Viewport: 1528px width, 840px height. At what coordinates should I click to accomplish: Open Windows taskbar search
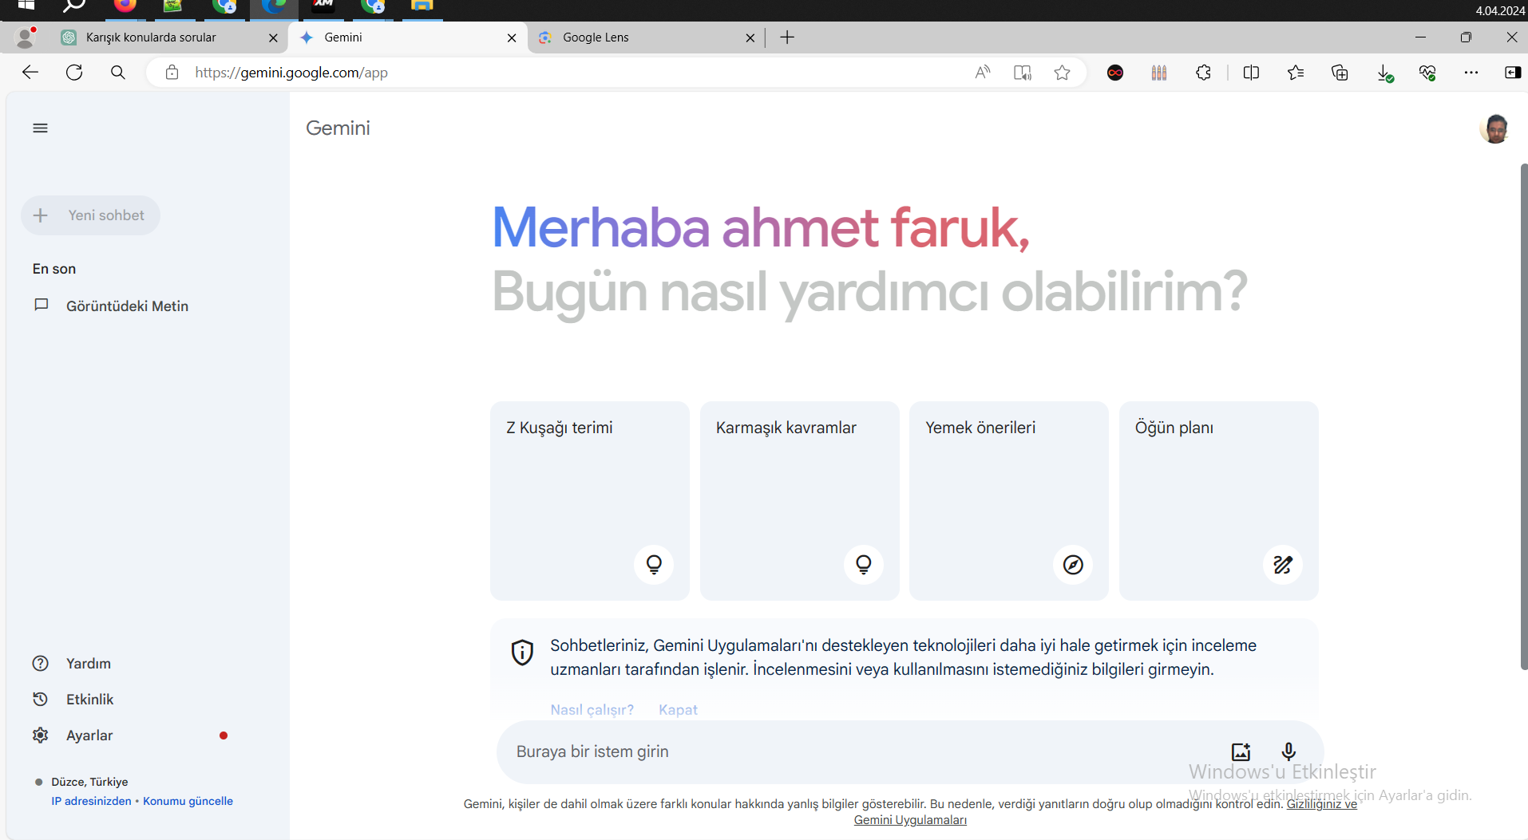point(74,6)
